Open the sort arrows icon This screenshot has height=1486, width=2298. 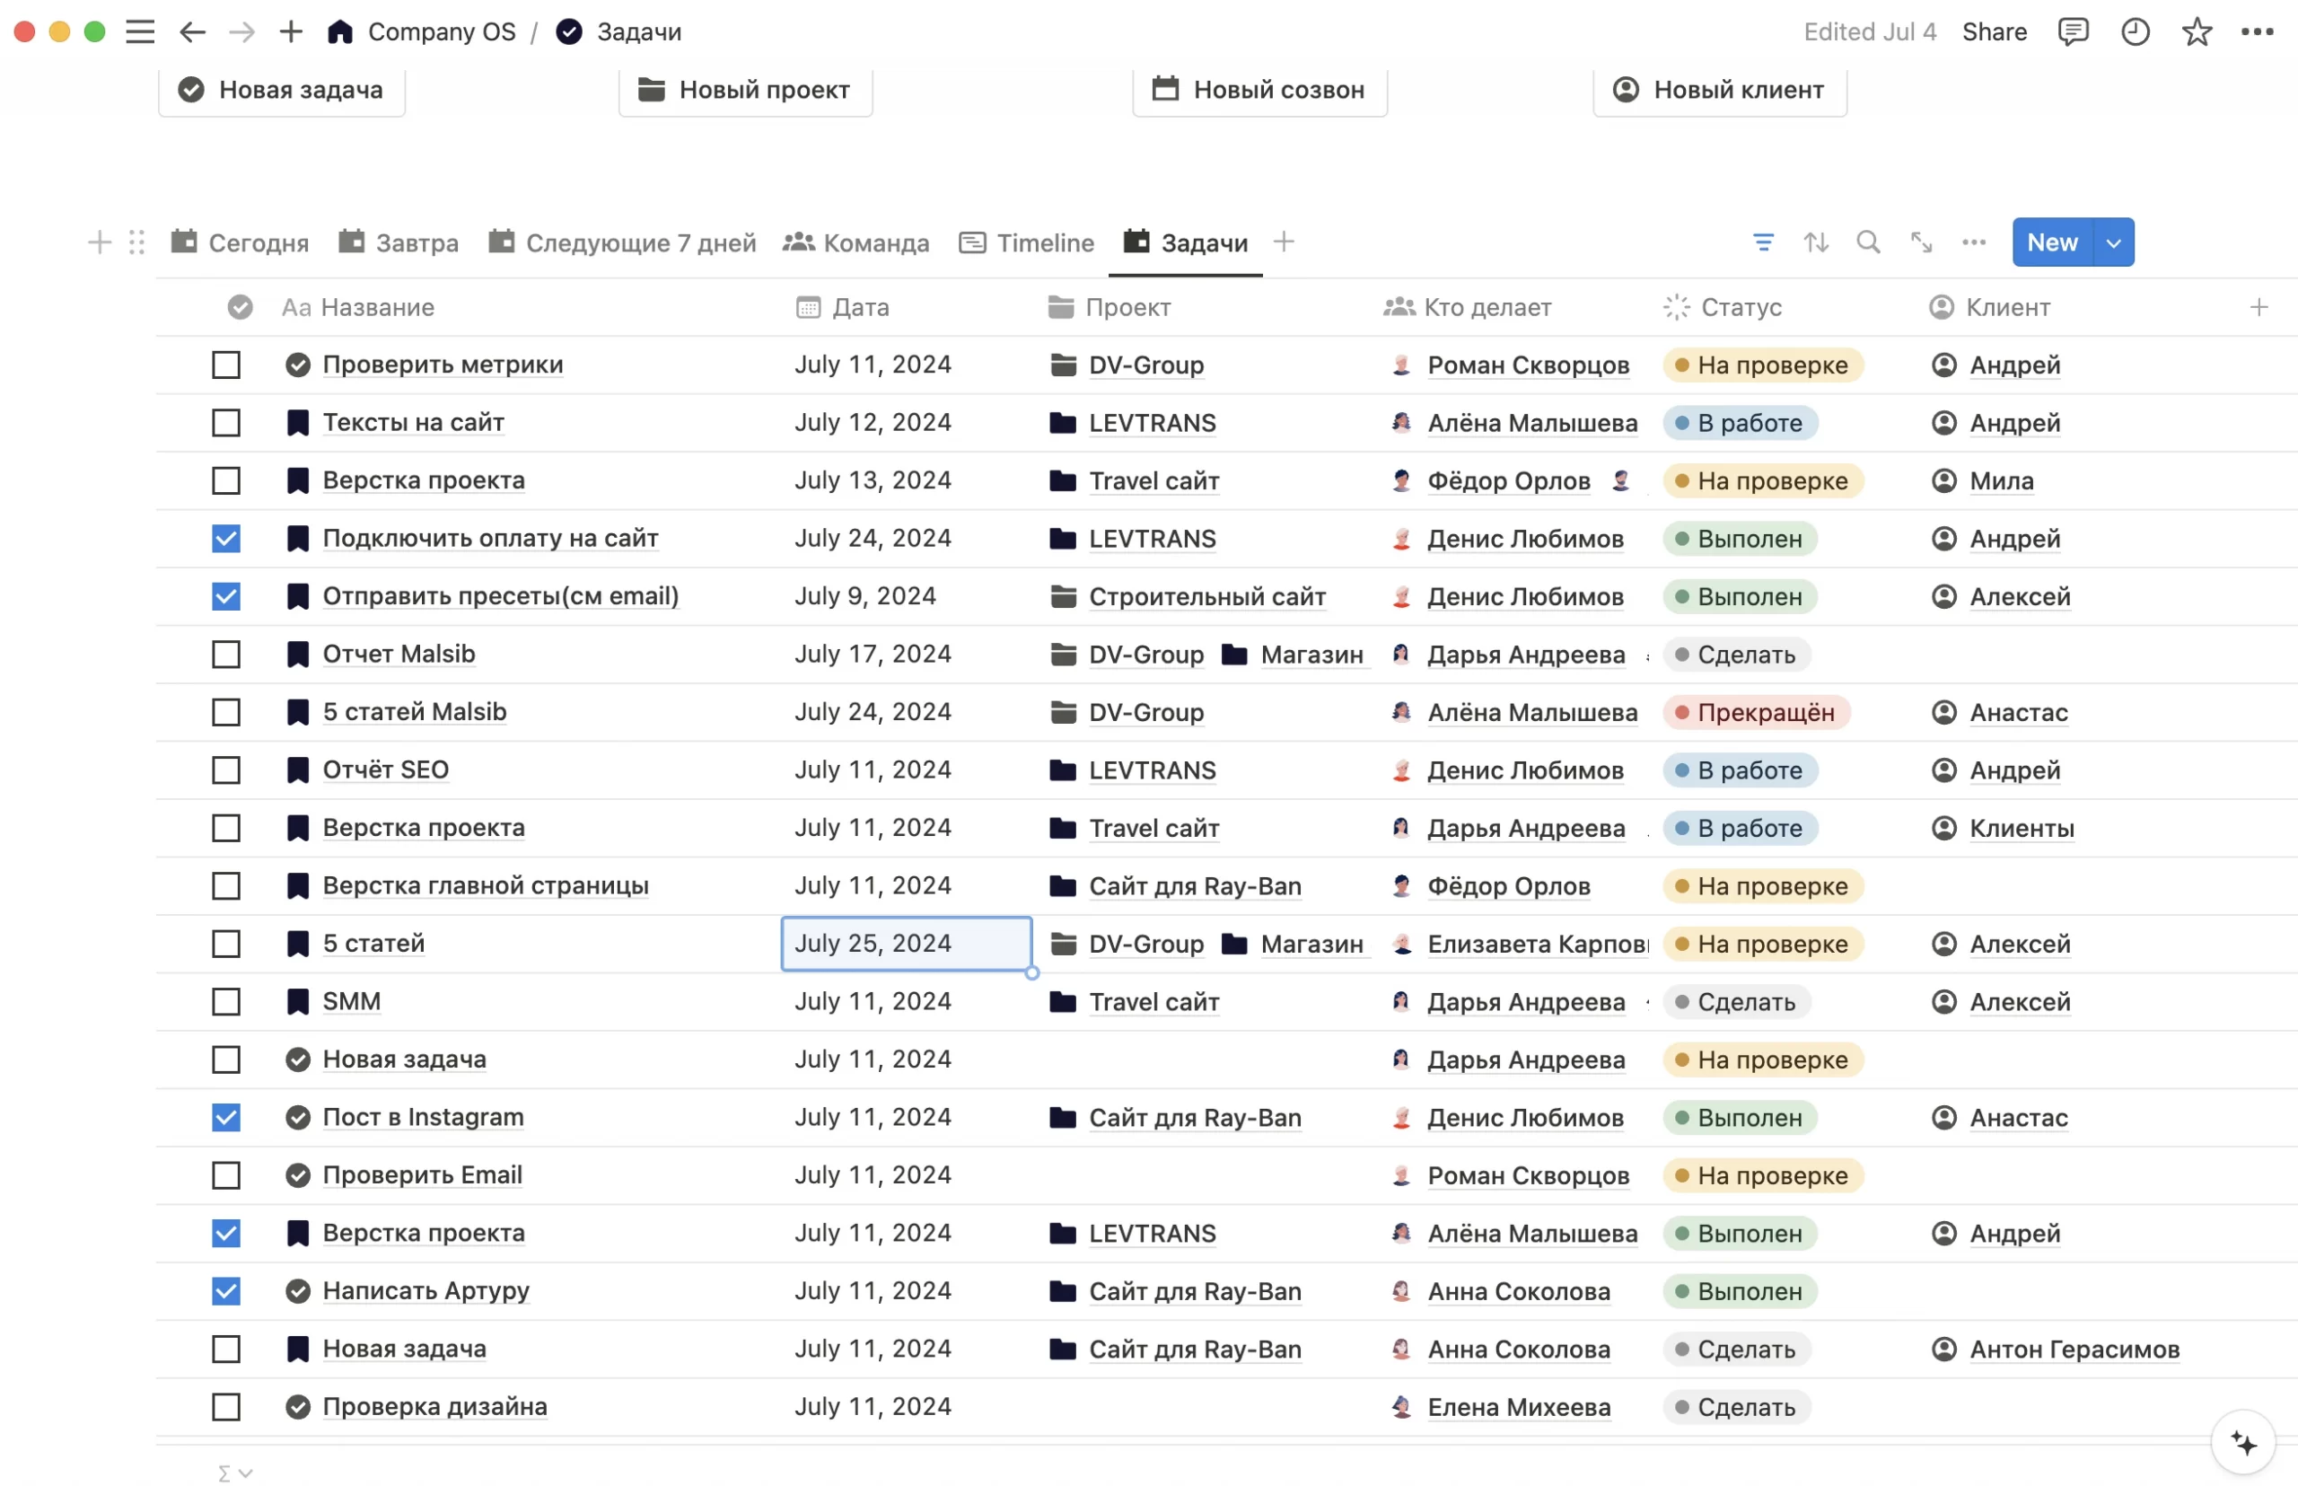pyautogui.click(x=1816, y=242)
